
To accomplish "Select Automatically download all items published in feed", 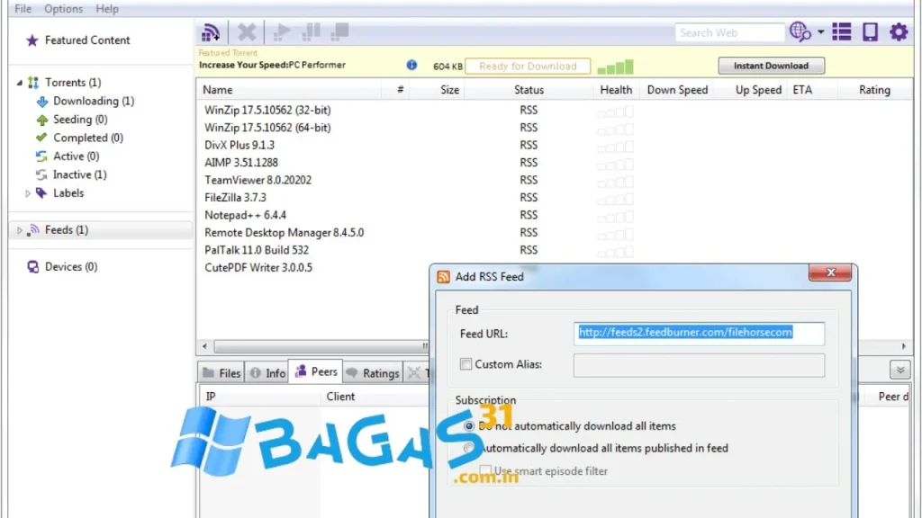I will tap(468, 448).
